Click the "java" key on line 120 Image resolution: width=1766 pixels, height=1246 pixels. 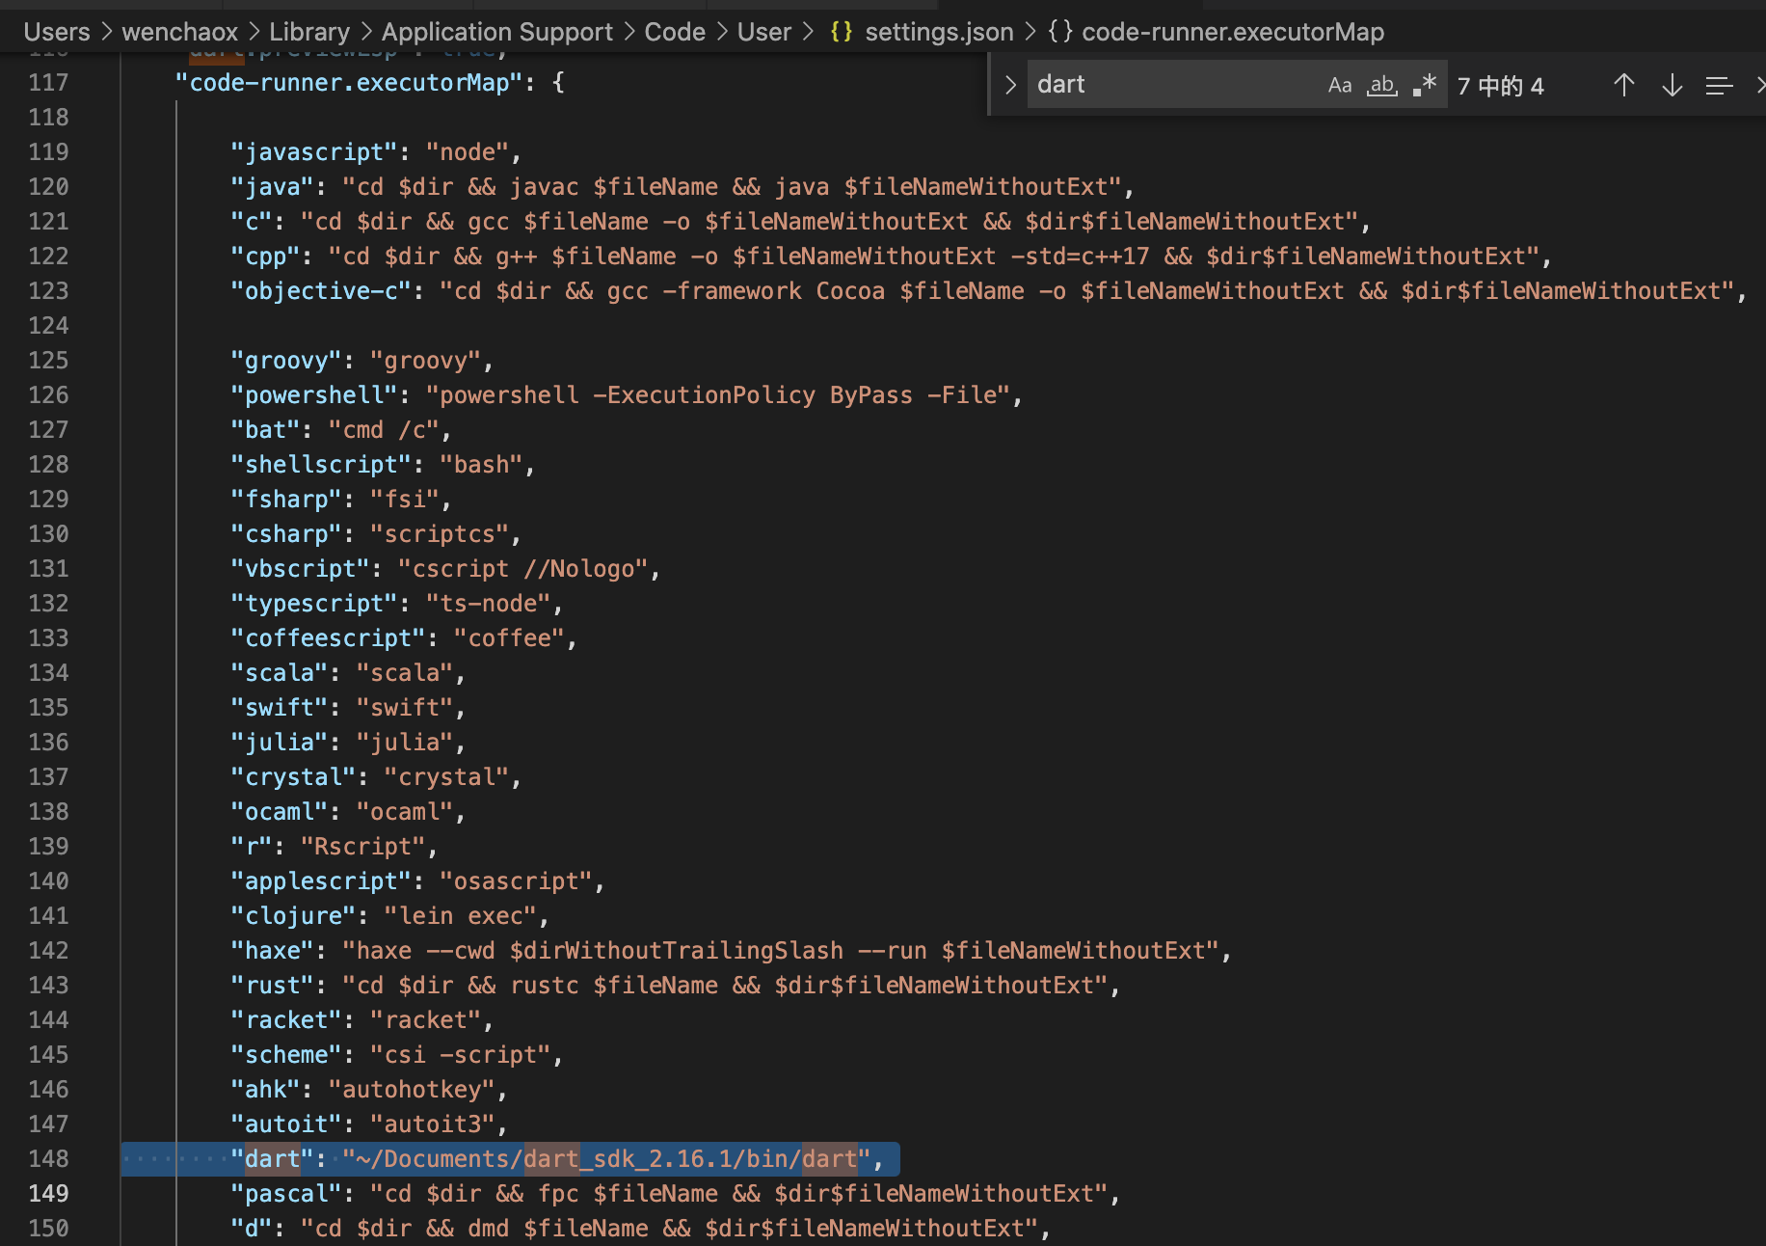click(272, 187)
